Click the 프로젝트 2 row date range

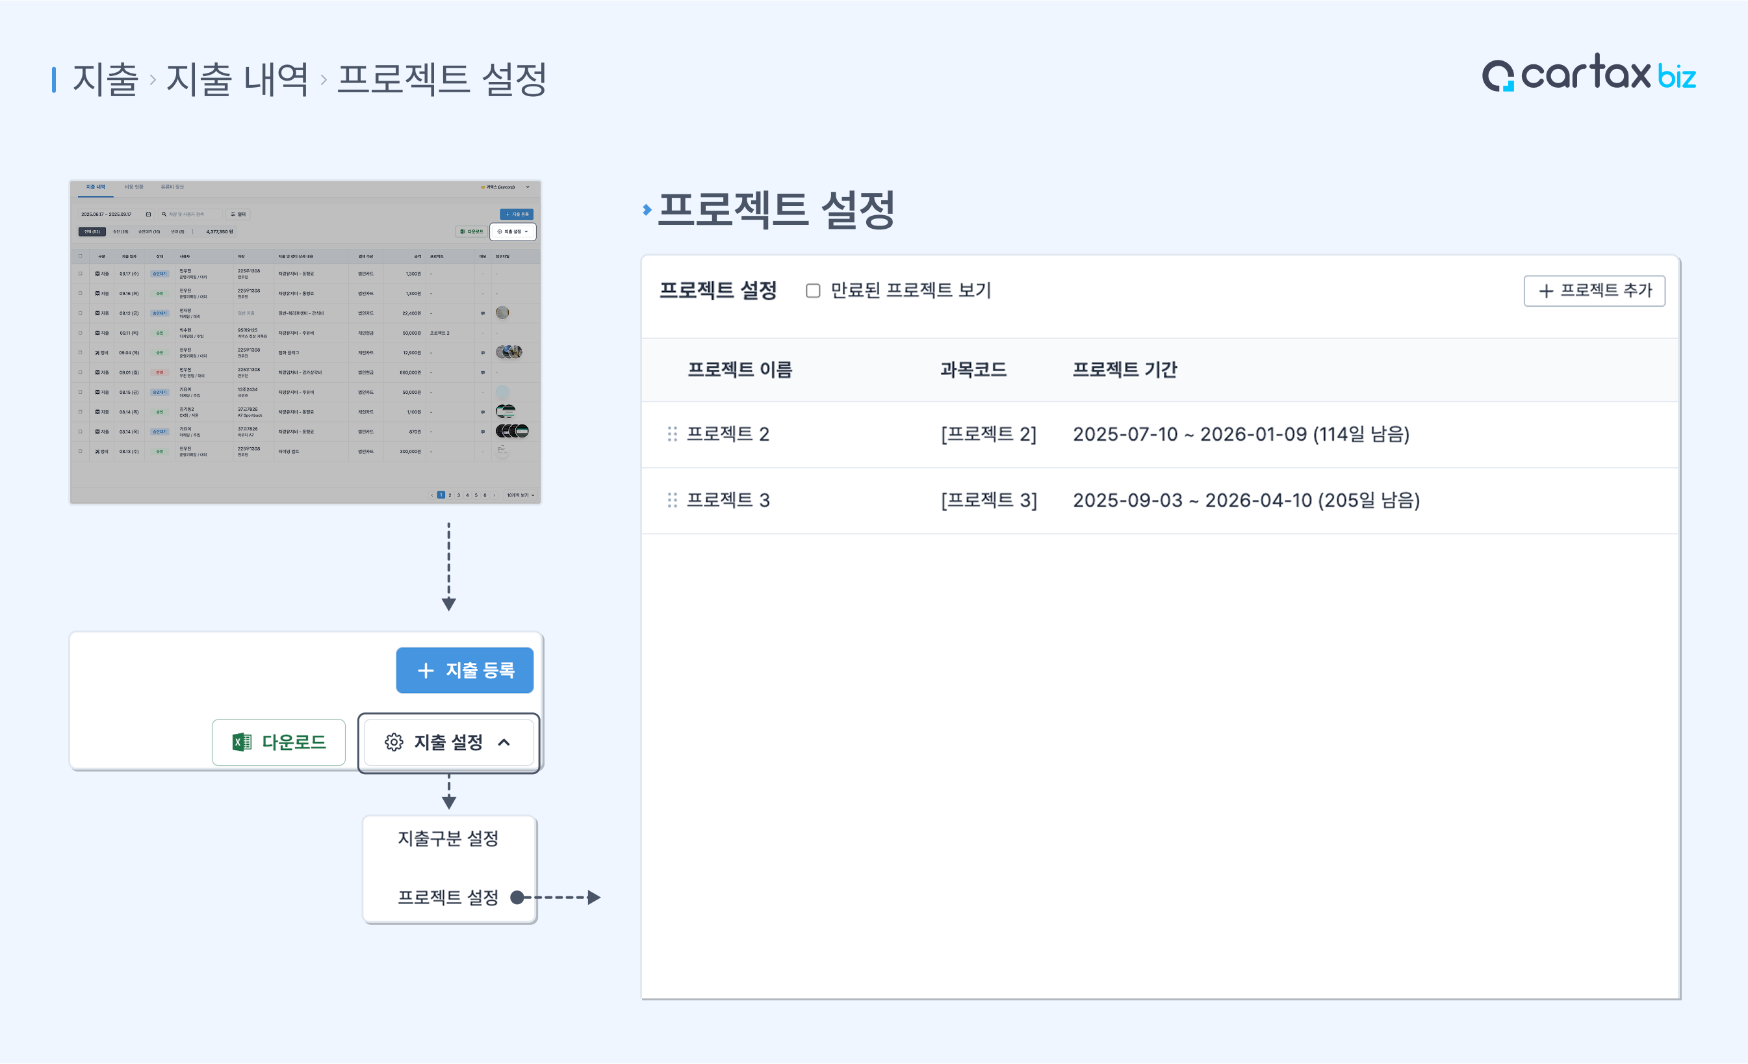pos(1240,434)
